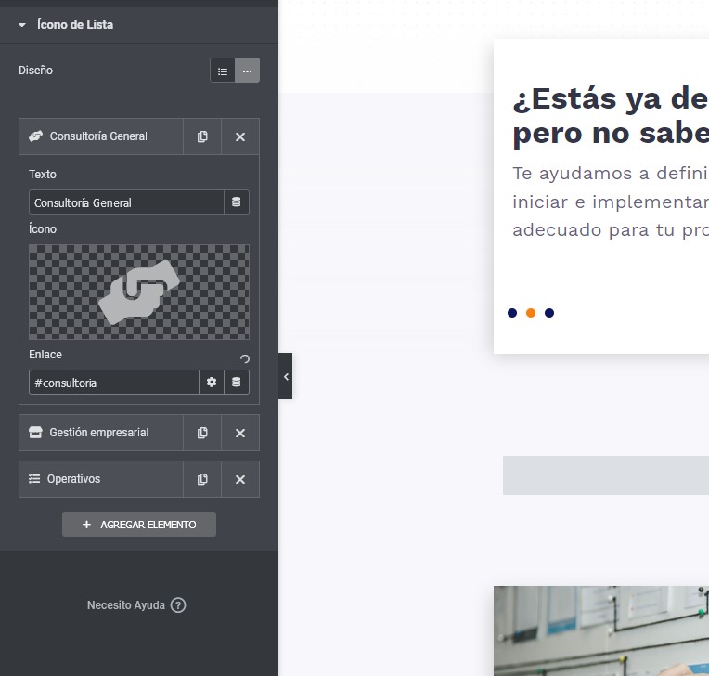The height and width of the screenshot is (676, 709).
Task: Click the Ícono label
Action: click(43, 229)
